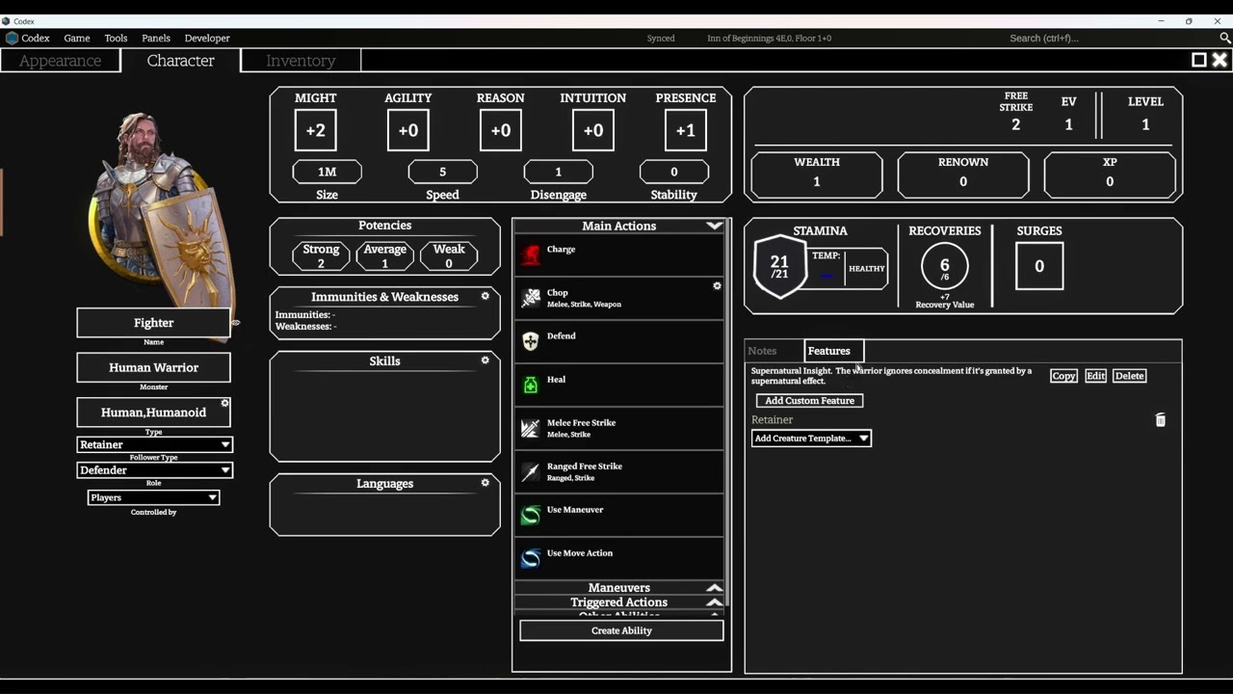Click the Chop ability icon

[x=531, y=298]
